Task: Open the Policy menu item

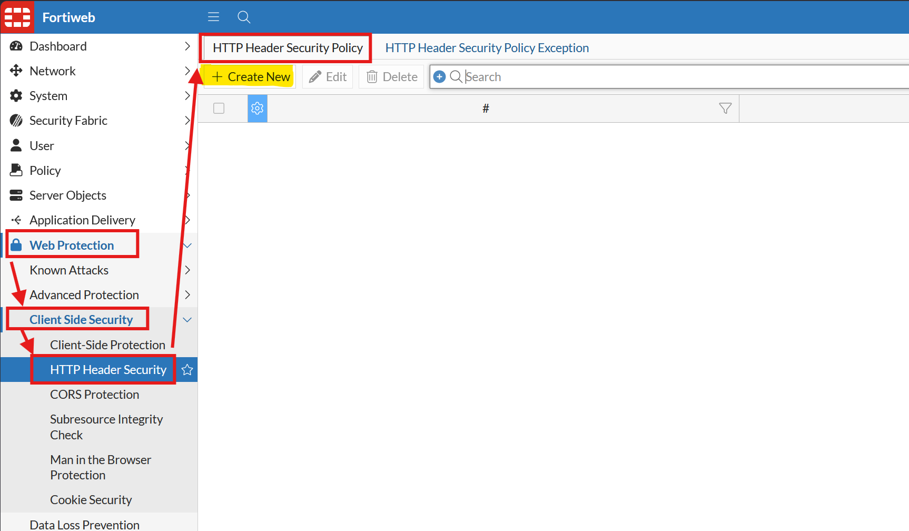Action: tap(99, 171)
